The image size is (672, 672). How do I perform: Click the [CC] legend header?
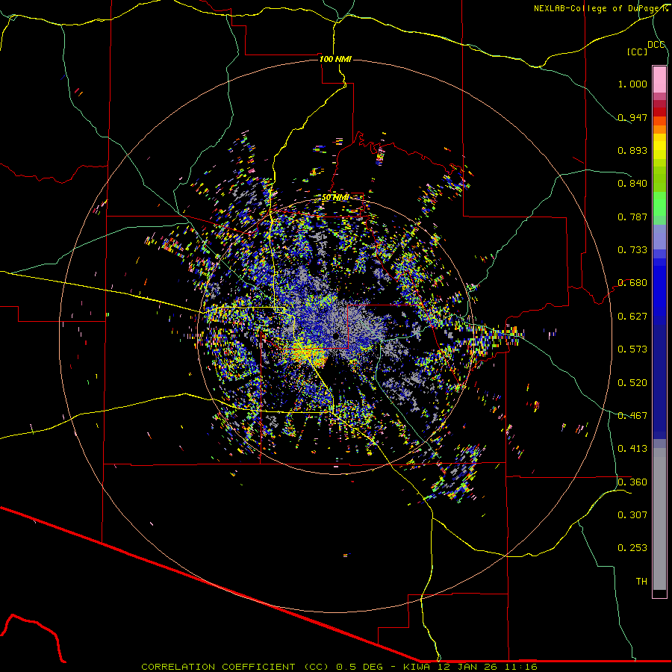point(637,52)
